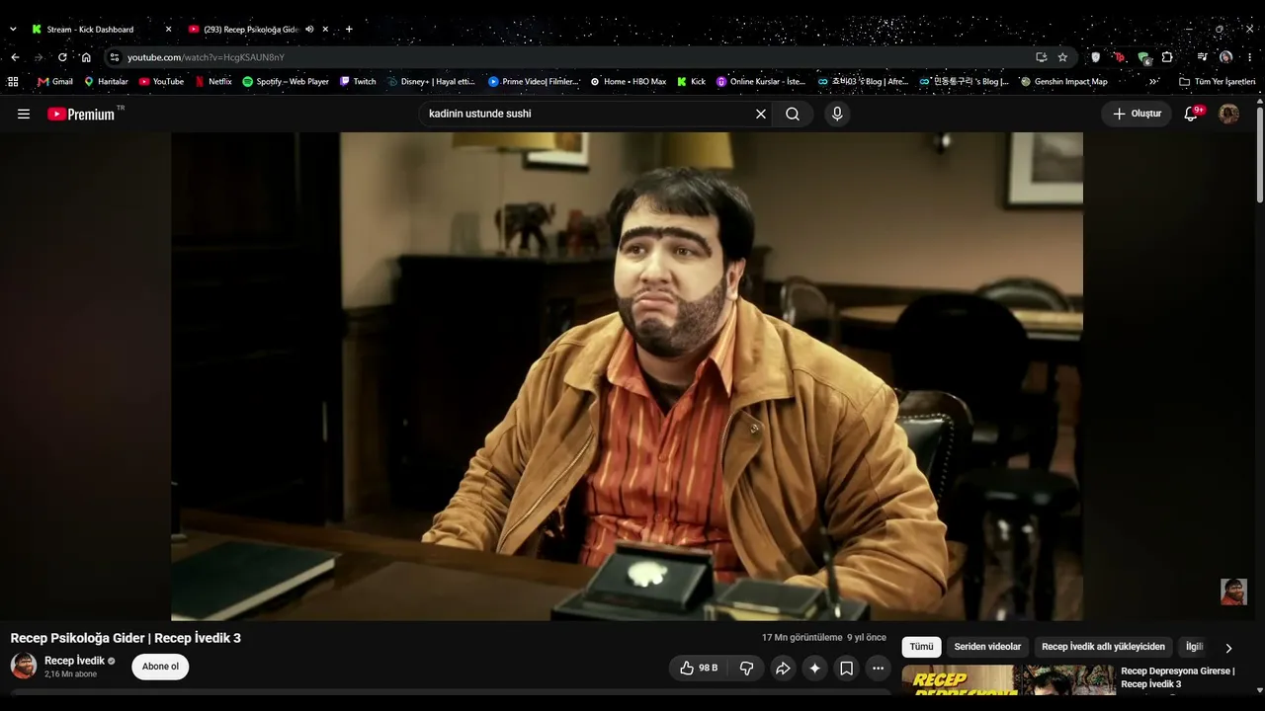1265x711 pixels.
Task: Start voice search with the microphone
Action: [x=837, y=114]
